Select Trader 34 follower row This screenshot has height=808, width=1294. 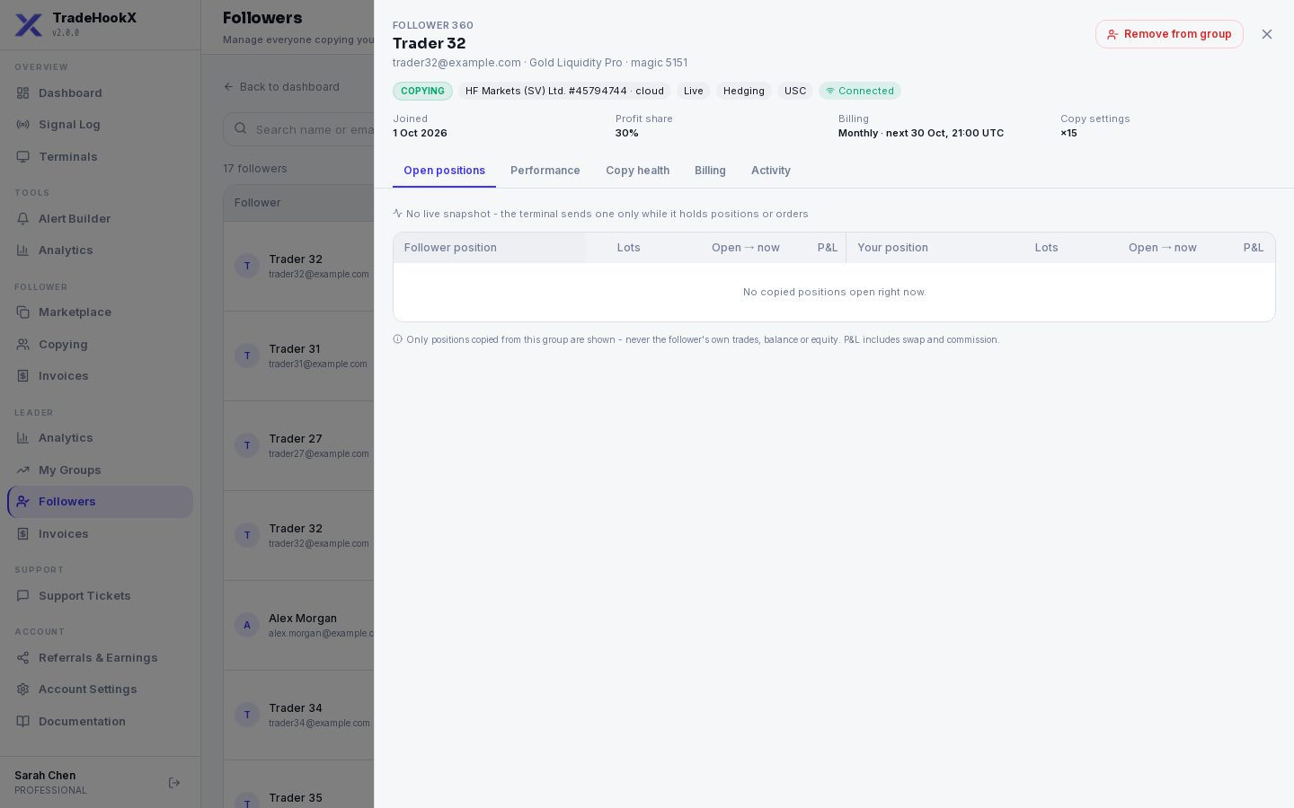tap(298, 715)
